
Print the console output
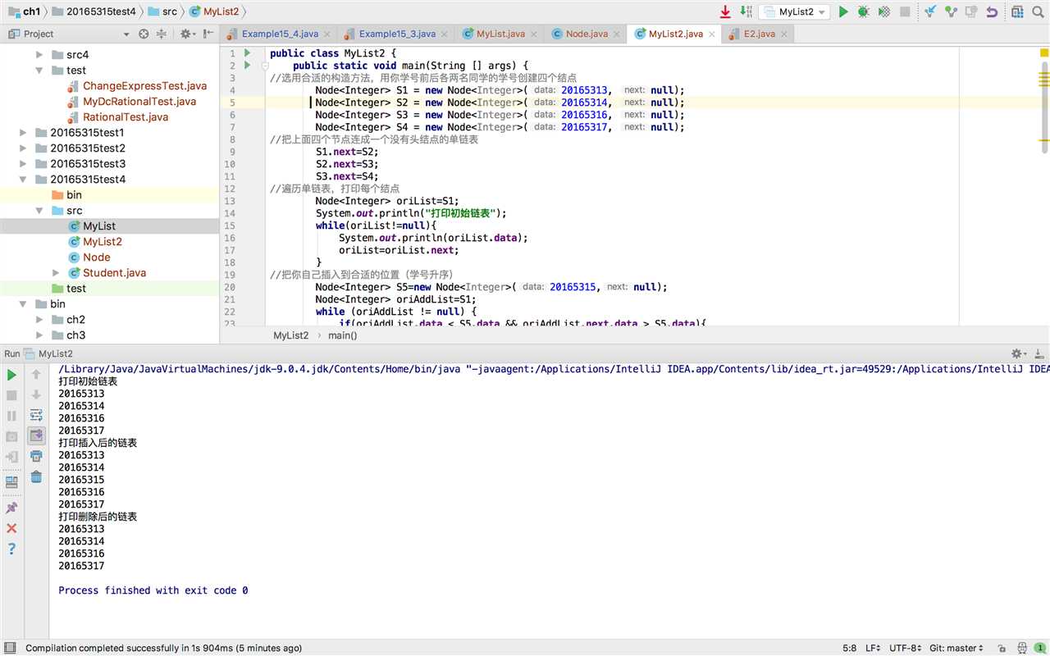(36, 456)
